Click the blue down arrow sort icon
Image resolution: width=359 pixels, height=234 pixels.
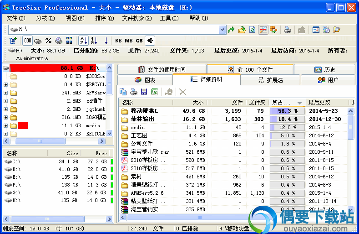pos(106,41)
